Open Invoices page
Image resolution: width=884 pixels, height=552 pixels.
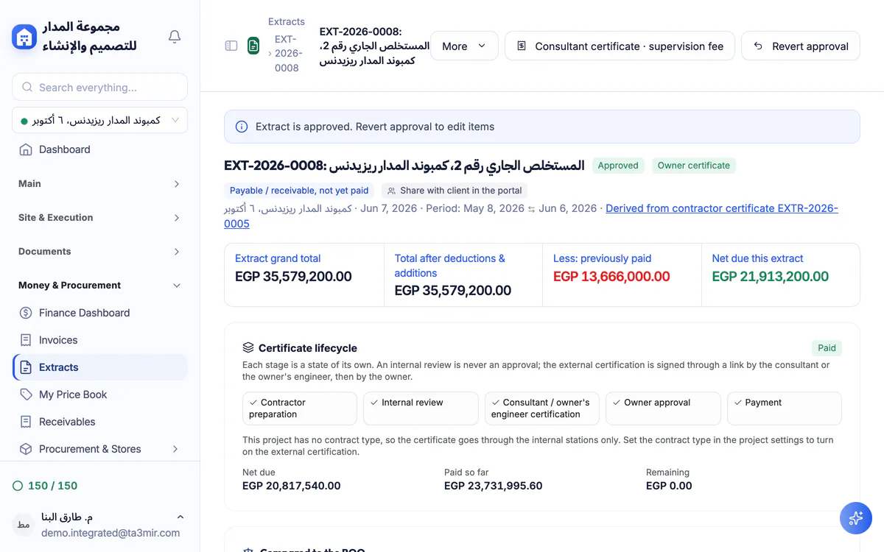pyautogui.click(x=99, y=340)
